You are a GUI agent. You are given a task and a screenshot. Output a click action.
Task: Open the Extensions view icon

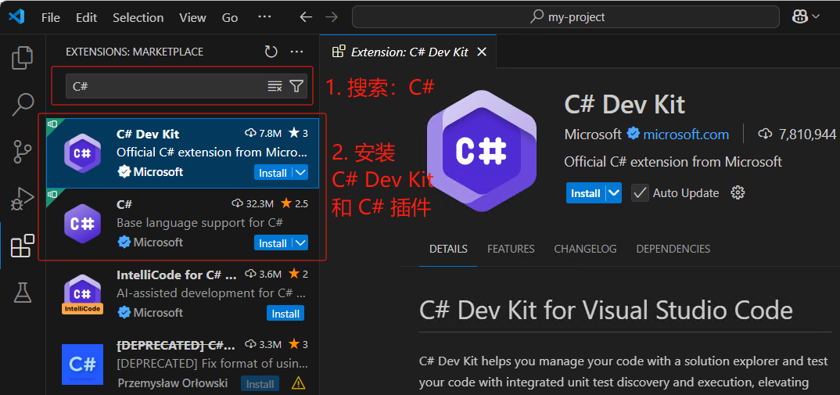(23, 246)
